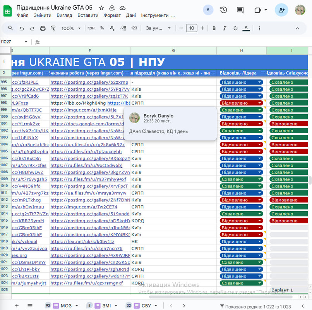Open the Дані menu
Image resolution: width=312 pixels, height=310 pixels.
tap(131, 15)
